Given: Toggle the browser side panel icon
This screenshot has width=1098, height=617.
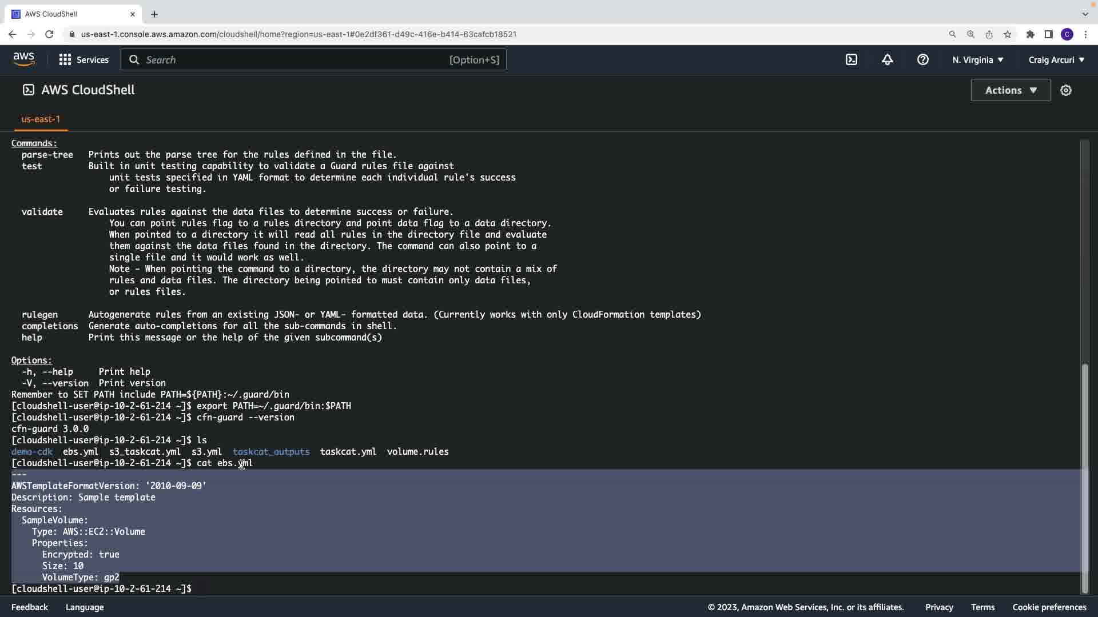Looking at the screenshot, I should point(1048,34).
